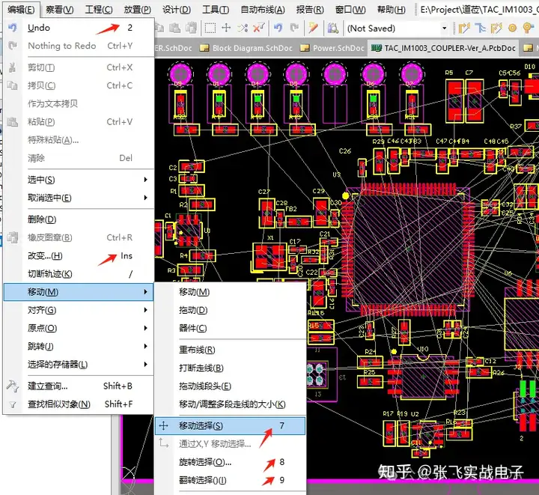Choose 橡皮图章(B) in the edit menu

(79, 237)
